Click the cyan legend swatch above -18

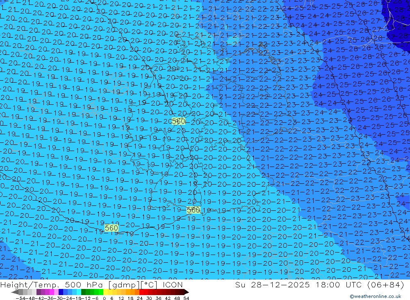pyautogui.click(x=79, y=292)
